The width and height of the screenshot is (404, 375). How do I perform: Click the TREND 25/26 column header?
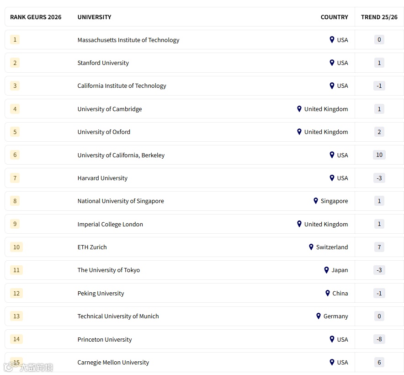pos(379,17)
